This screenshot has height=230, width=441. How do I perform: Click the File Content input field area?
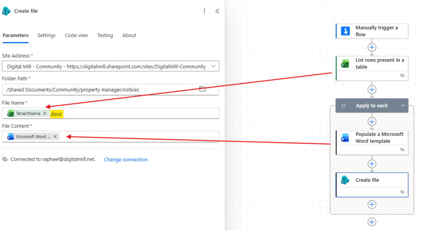(110, 137)
